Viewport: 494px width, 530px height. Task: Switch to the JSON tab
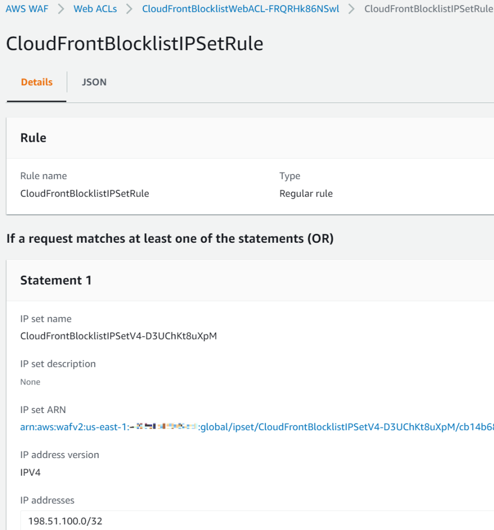(94, 82)
